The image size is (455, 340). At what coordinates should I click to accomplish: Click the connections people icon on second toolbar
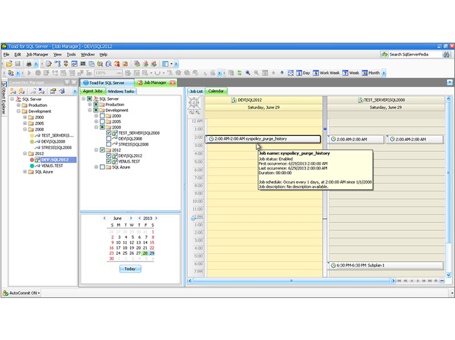[x=11, y=73]
